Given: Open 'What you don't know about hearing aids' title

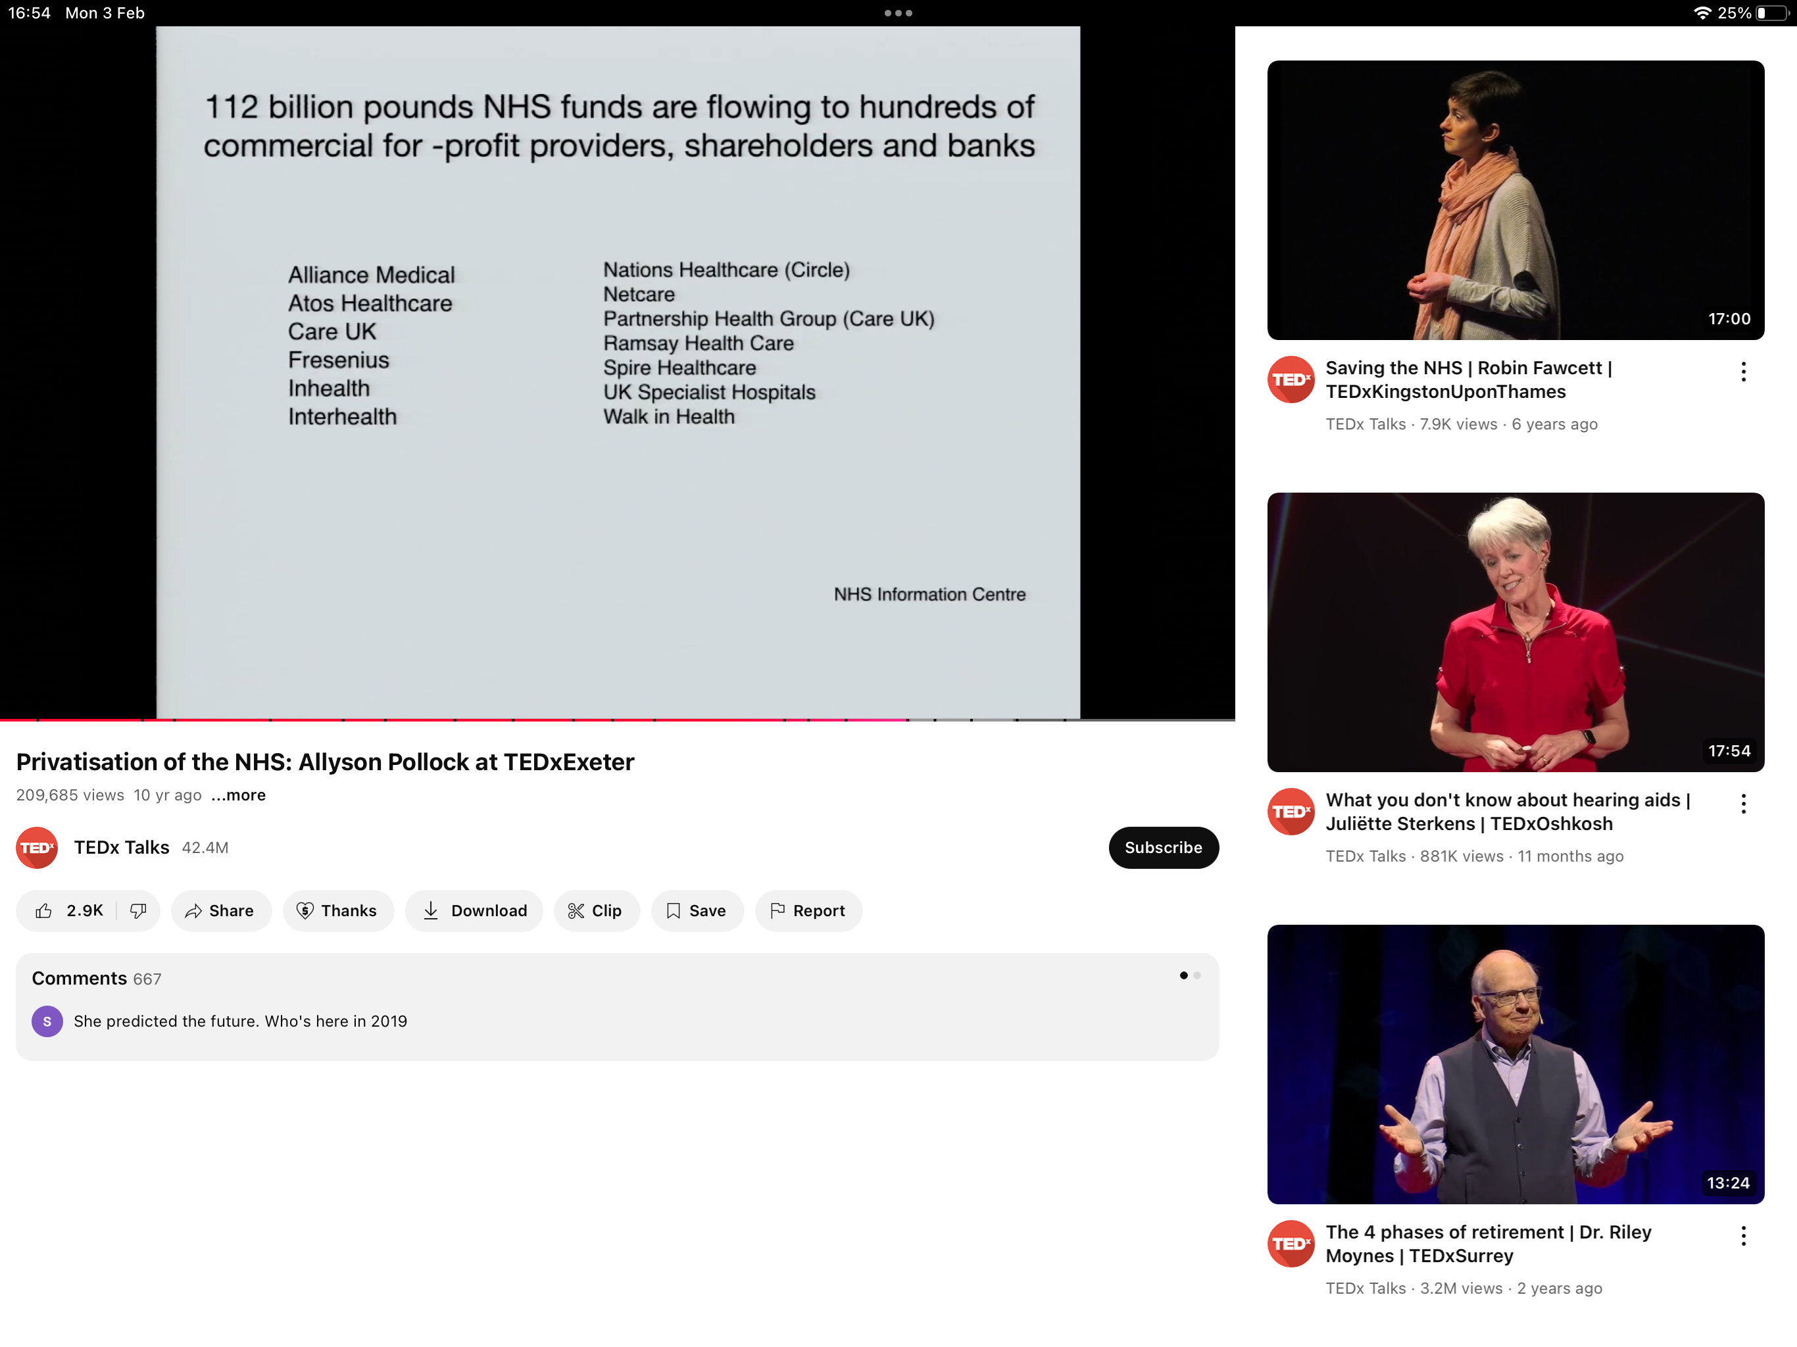Looking at the screenshot, I should point(1508,812).
